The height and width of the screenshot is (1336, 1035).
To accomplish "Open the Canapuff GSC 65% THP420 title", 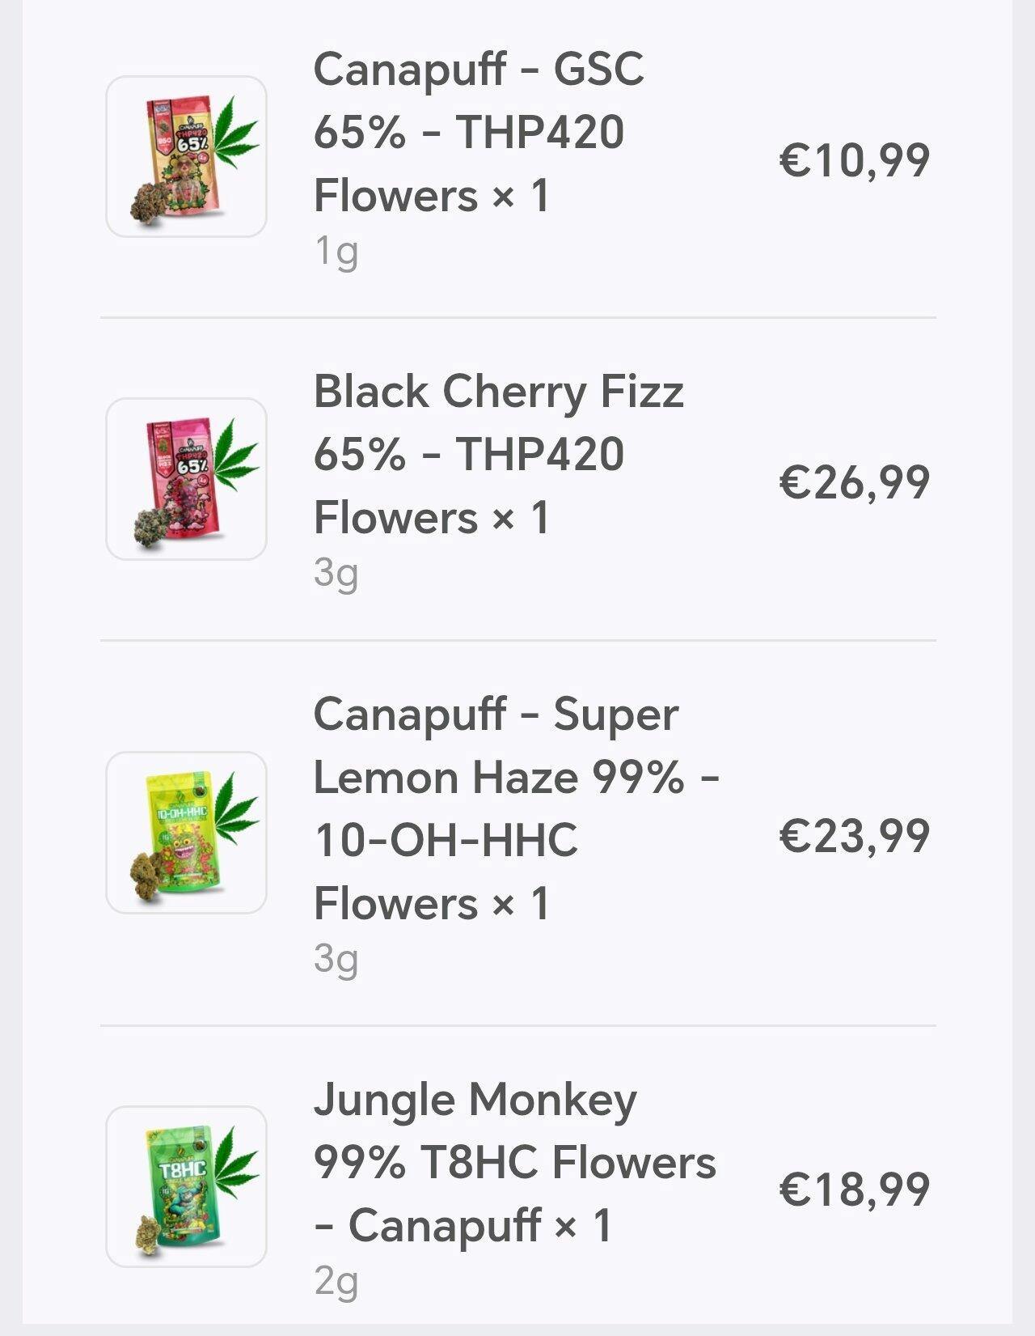I will (478, 132).
